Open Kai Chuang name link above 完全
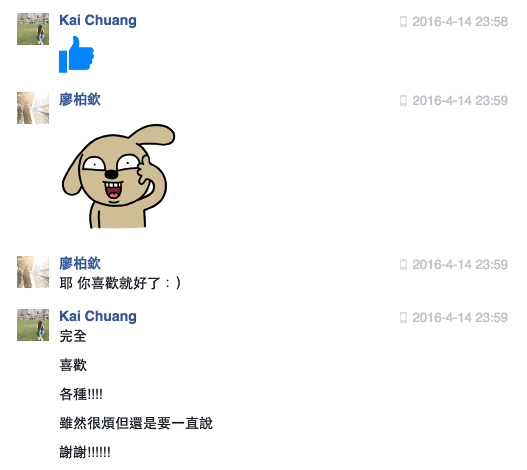 pos(98,316)
